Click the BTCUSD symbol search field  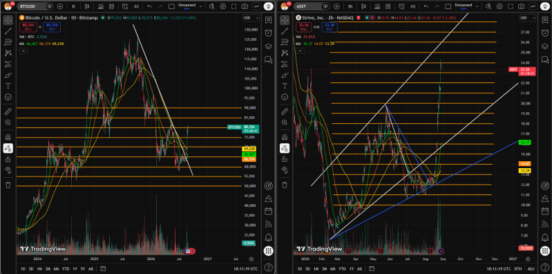(32, 6)
